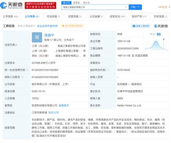
Task: Open the 公司发展 53 tab
Action: (96, 16)
